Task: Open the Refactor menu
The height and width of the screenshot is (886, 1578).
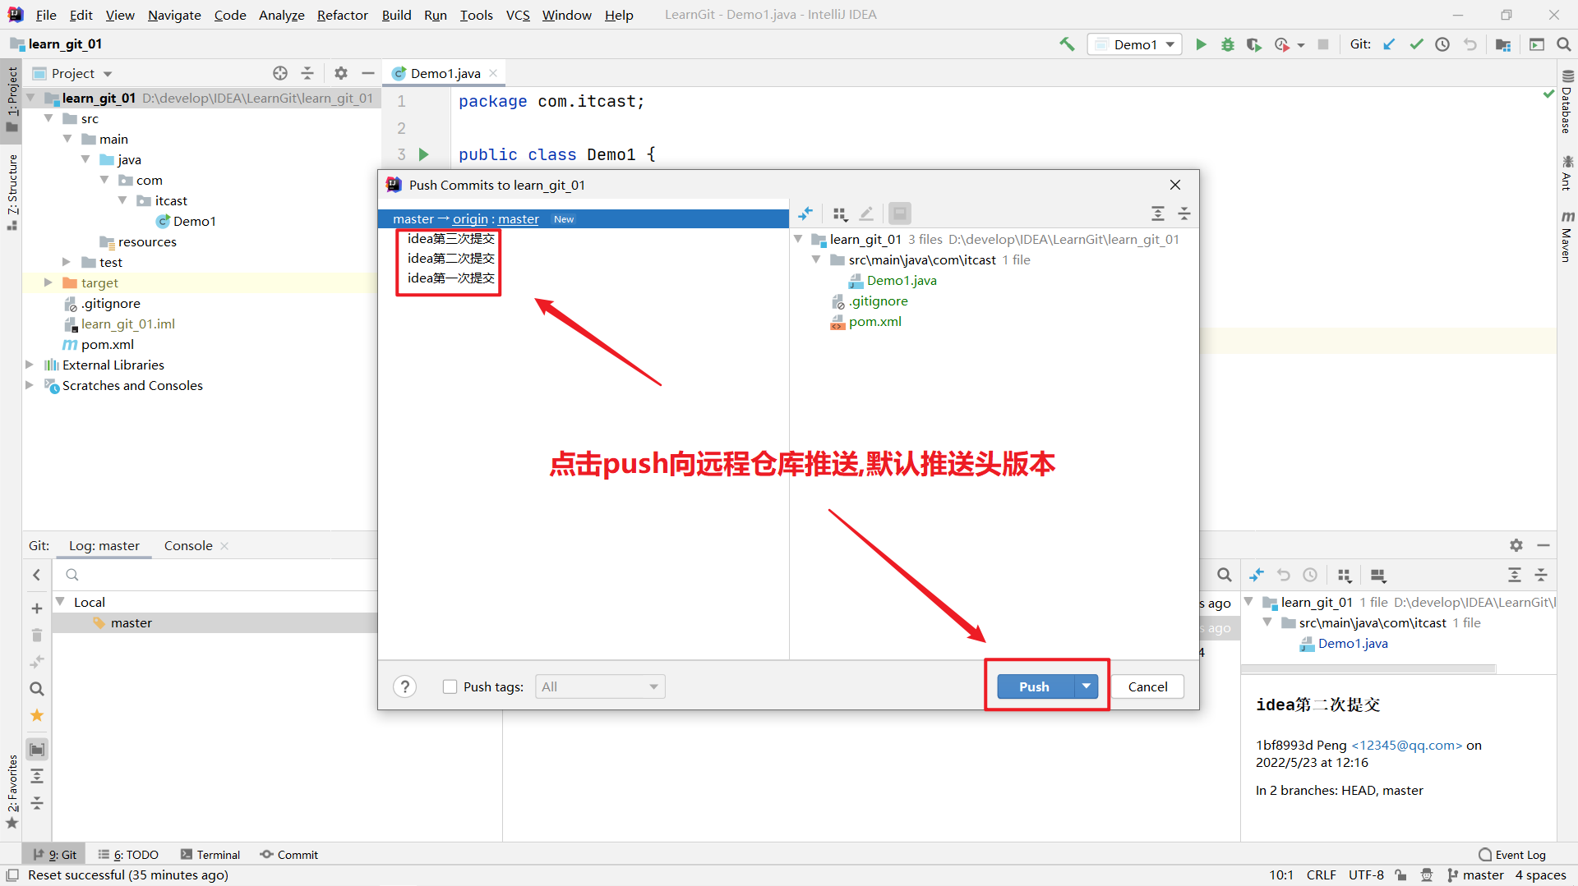Action: pyautogui.click(x=343, y=15)
